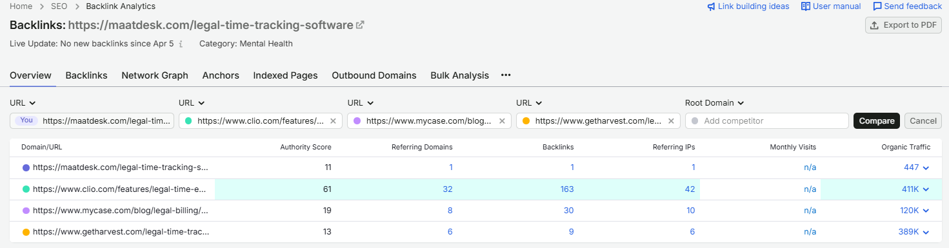
Task: Switch to the Overview tab
Action: click(30, 75)
